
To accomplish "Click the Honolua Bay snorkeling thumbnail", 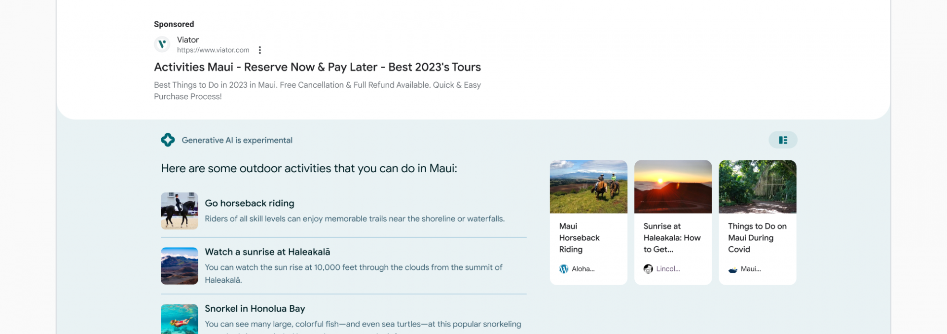I will coord(180,319).
